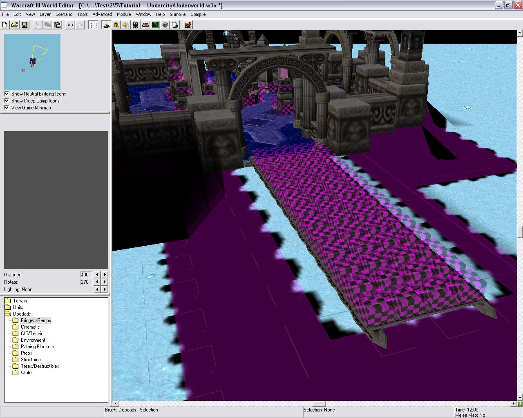Open the Layer menu
Screen dimensions: 523x418
(45, 14)
